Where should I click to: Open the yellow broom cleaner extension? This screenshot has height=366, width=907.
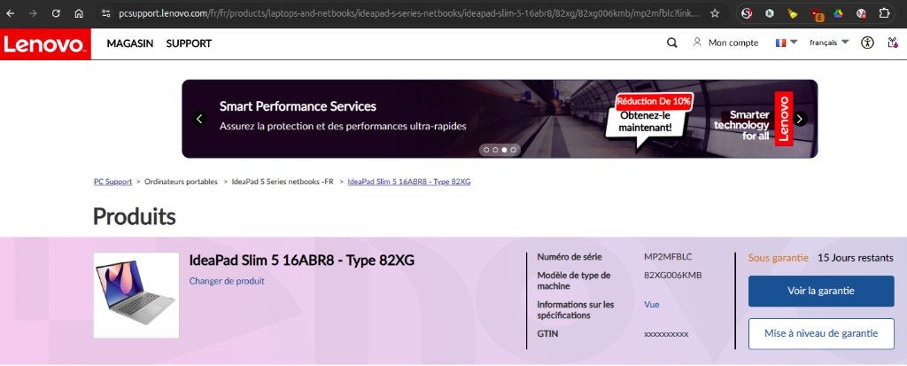tap(793, 13)
